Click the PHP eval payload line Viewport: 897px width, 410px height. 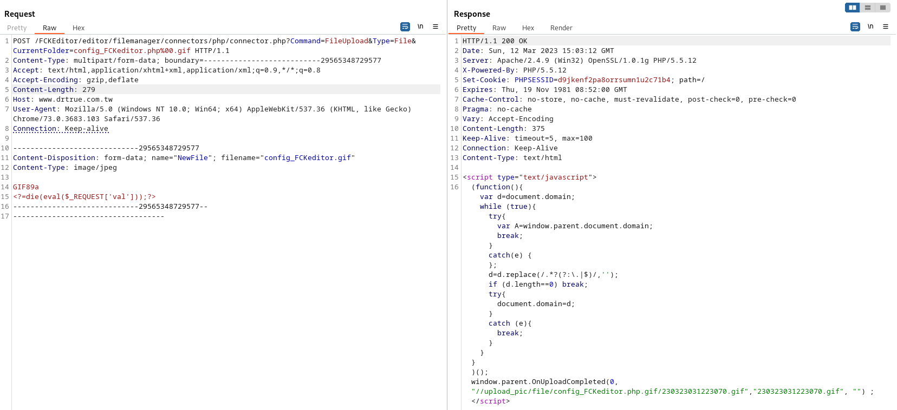tap(84, 197)
